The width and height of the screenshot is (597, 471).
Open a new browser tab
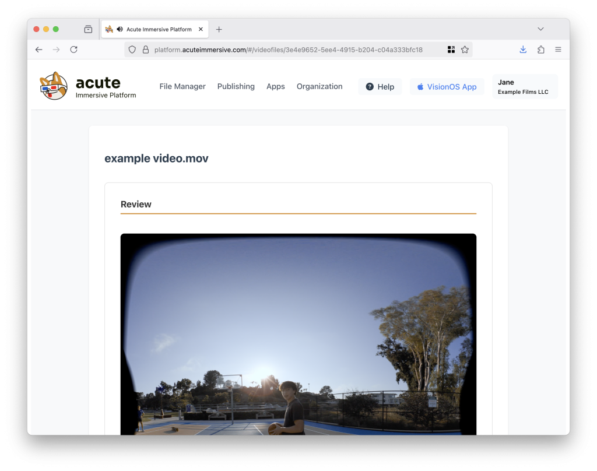[219, 29]
